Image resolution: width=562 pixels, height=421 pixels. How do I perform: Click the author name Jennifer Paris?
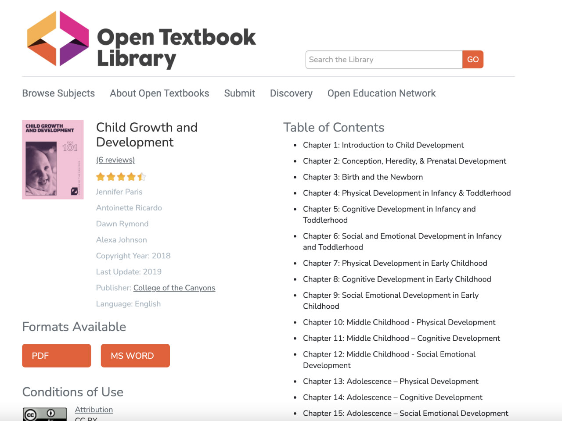119,192
